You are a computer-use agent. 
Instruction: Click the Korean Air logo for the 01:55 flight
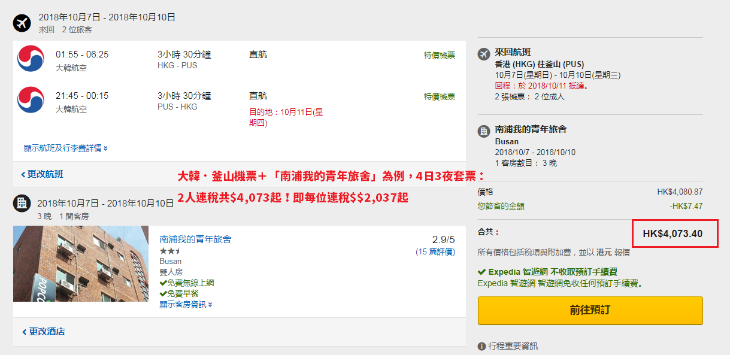[31, 59]
